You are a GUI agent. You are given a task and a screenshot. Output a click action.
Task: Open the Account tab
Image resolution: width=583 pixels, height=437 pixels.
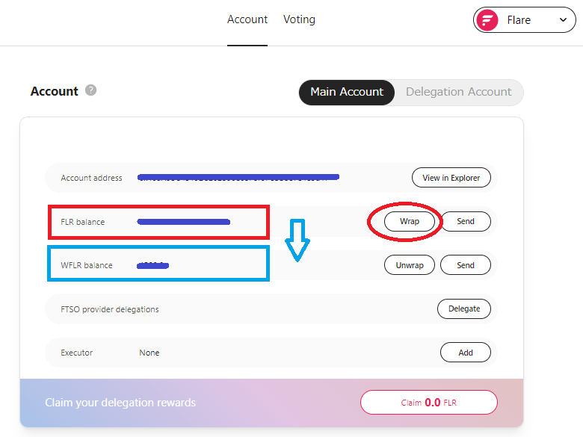[247, 19]
